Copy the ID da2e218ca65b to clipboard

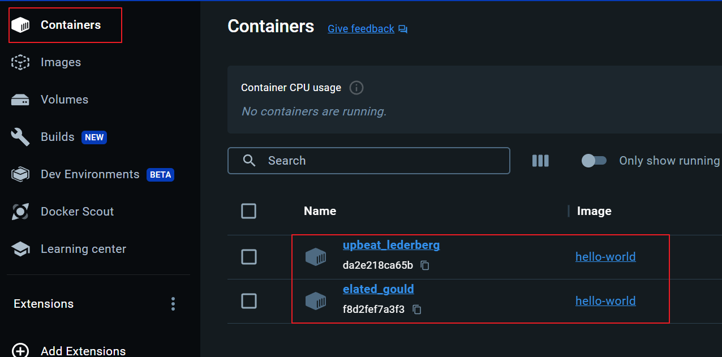[x=425, y=265]
